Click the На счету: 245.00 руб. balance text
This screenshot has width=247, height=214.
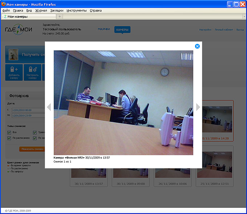(x=56, y=33)
